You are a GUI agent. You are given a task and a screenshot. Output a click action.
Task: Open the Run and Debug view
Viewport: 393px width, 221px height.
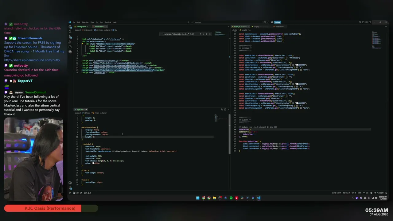[70, 42]
